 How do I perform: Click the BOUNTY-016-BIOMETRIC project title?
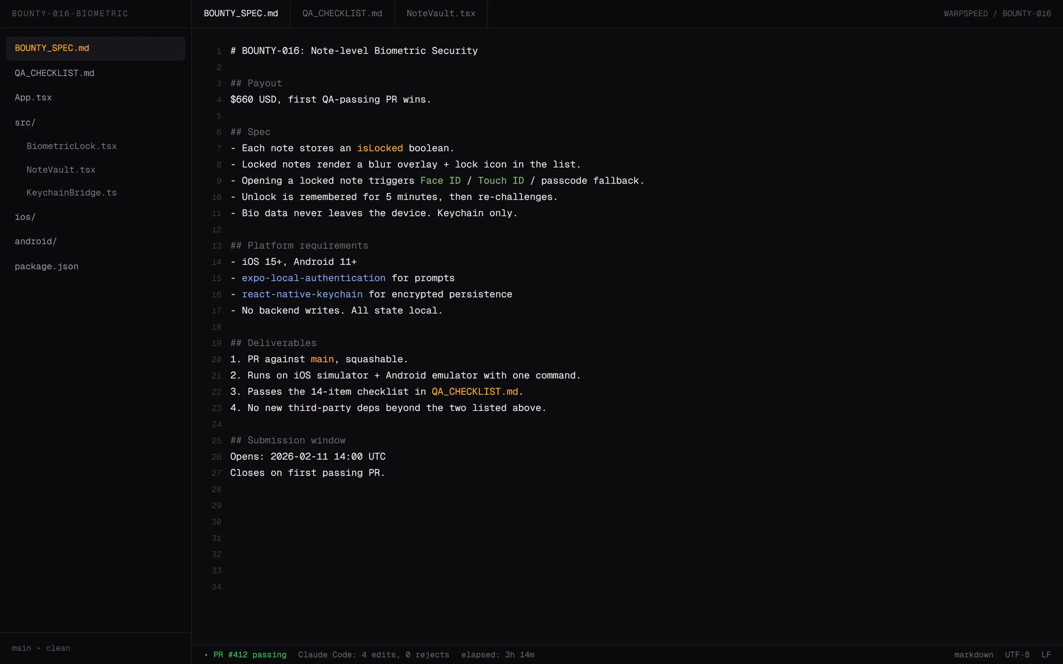70,13
